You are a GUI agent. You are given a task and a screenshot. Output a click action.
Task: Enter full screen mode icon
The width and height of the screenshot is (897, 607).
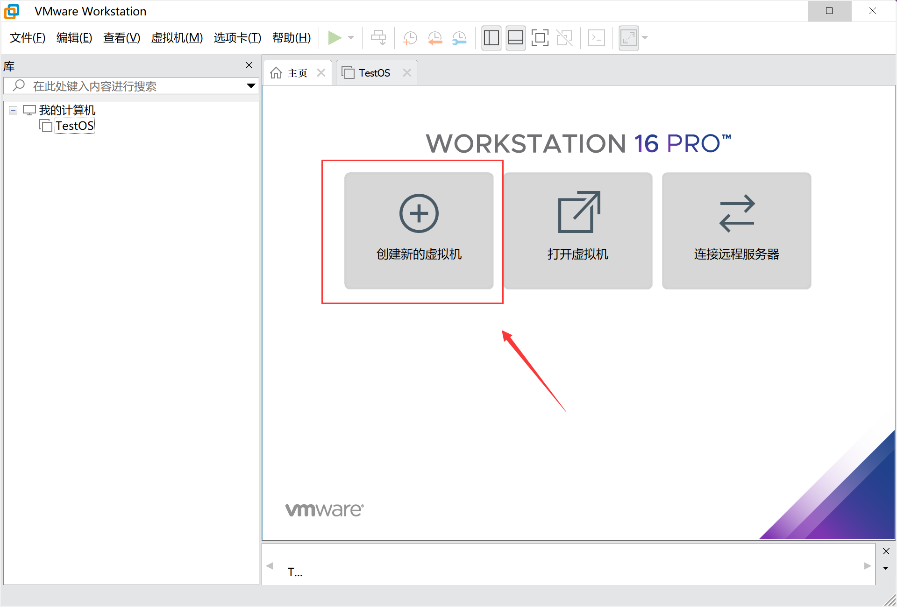tap(540, 38)
